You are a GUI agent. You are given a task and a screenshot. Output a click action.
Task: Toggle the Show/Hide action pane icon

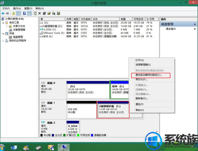pyautogui.click(x=29, y=13)
